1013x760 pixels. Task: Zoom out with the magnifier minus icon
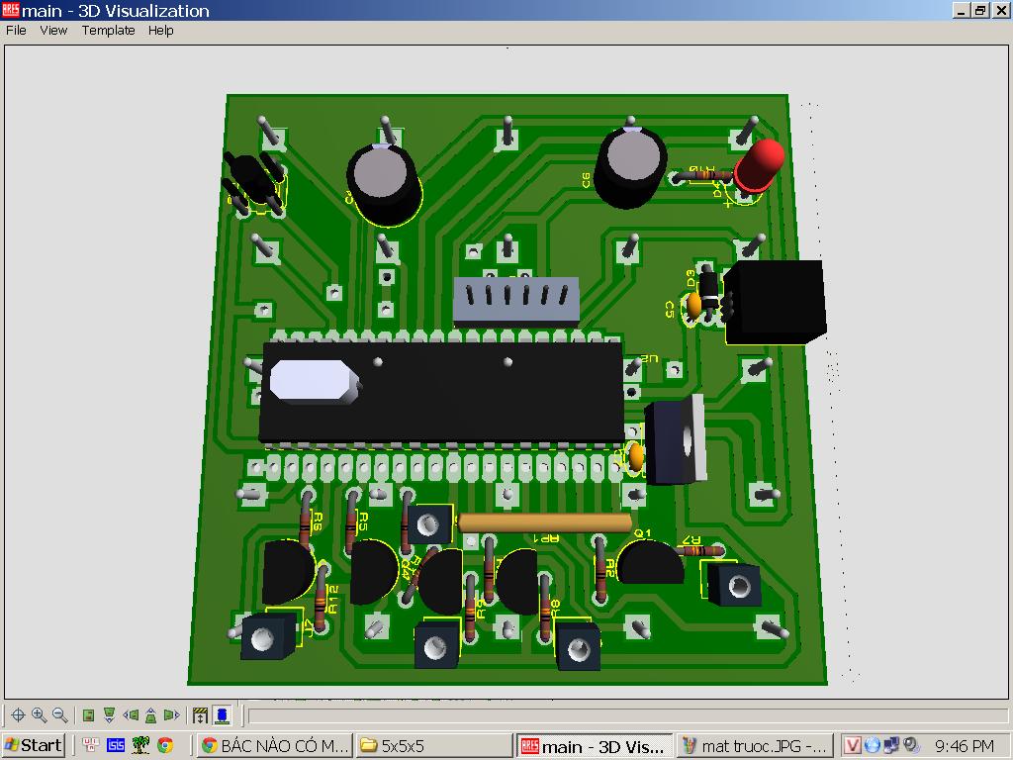tap(60, 714)
